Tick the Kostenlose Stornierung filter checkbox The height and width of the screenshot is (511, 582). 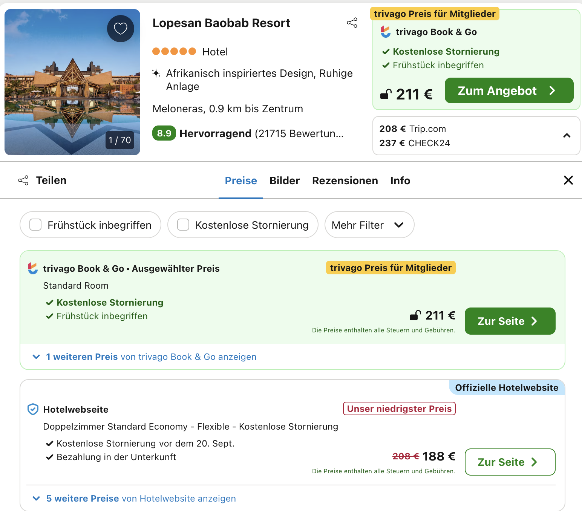tap(183, 225)
